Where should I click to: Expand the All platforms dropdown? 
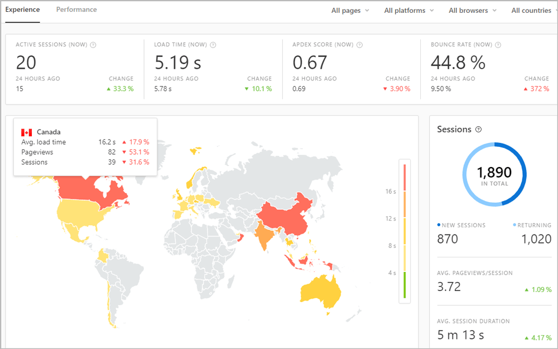pos(409,10)
